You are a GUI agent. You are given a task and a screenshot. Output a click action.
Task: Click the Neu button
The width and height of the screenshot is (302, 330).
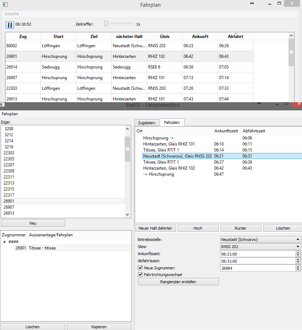click(33, 223)
